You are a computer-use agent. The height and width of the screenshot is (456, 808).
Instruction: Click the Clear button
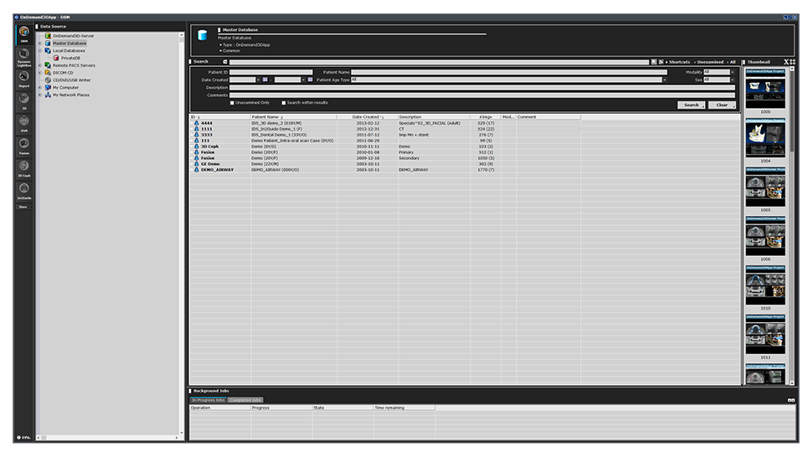click(722, 105)
